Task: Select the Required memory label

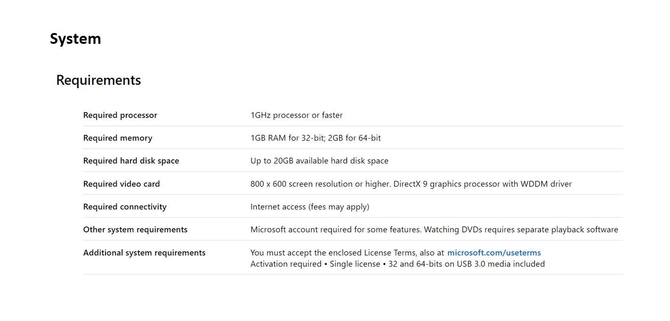Action: (x=118, y=138)
